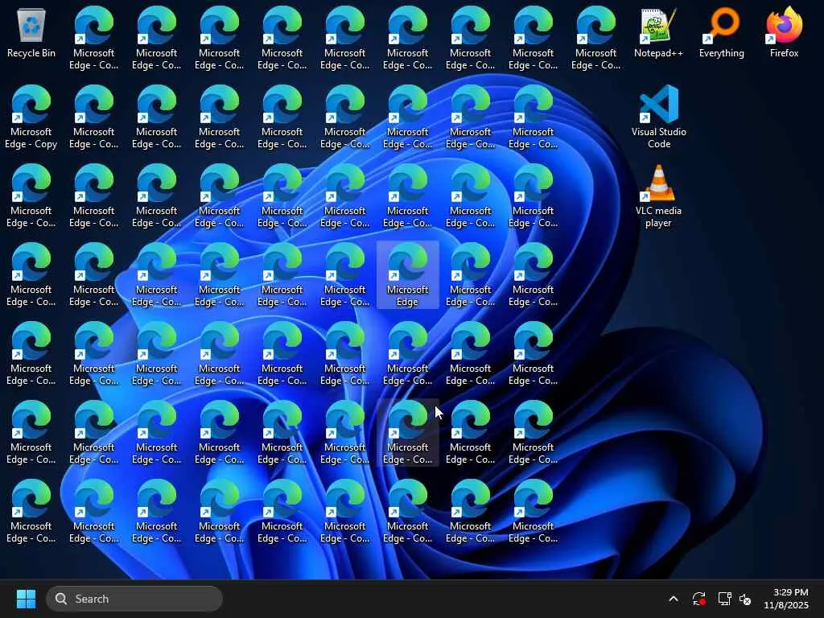The height and width of the screenshot is (618, 824).
Task: Open the muted volume tray icon
Action: pos(745,599)
